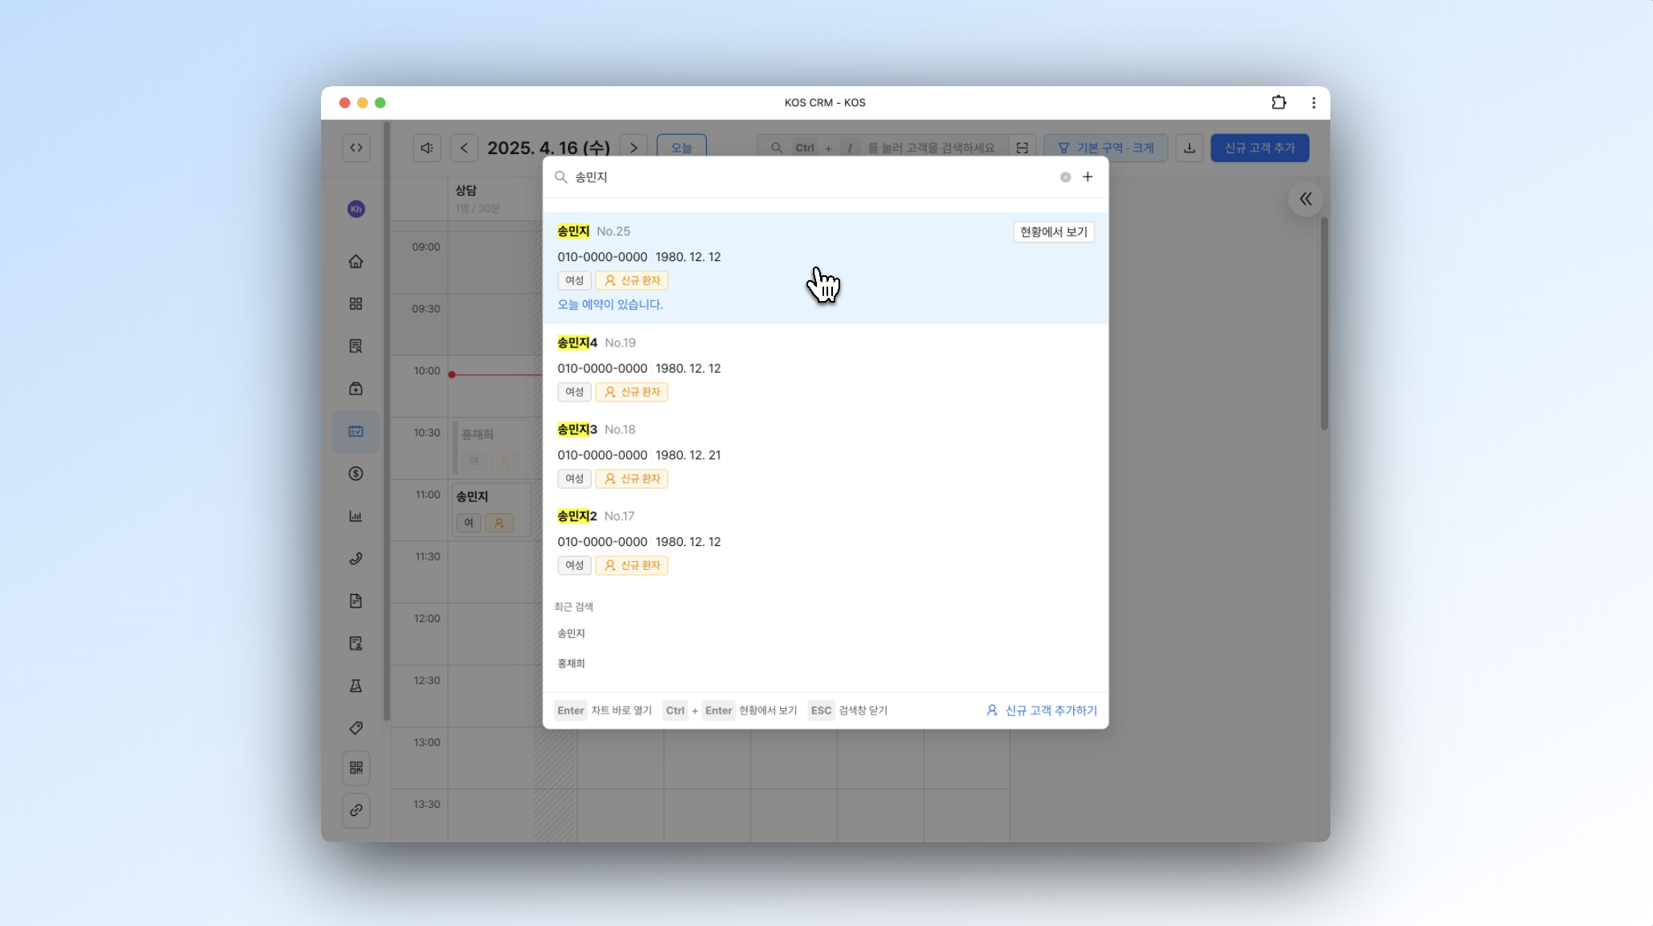The width and height of the screenshot is (1653, 926).
Task: Open browser extensions puzzle icon
Action: tap(1278, 102)
